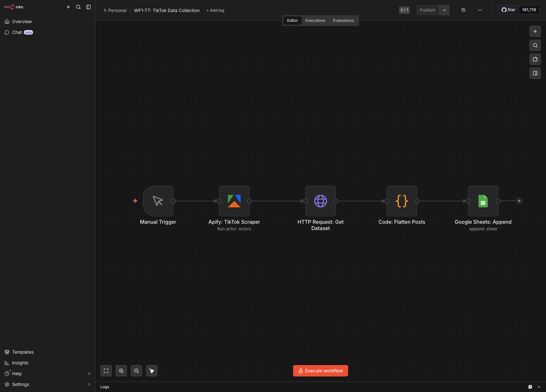Click the n8n logo in the sidebar

[x=14, y=7]
